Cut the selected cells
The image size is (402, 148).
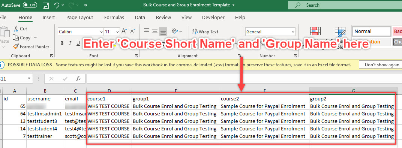20,29
